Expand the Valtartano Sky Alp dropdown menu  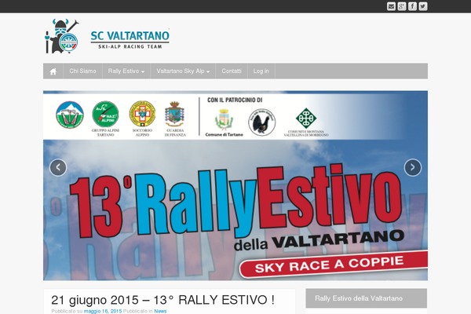pyautogui.click(x=183, y=71)
